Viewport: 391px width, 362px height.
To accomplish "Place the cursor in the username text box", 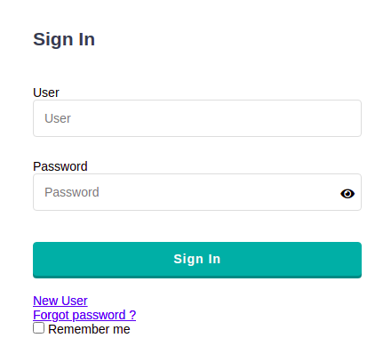I will click(197, 118).
